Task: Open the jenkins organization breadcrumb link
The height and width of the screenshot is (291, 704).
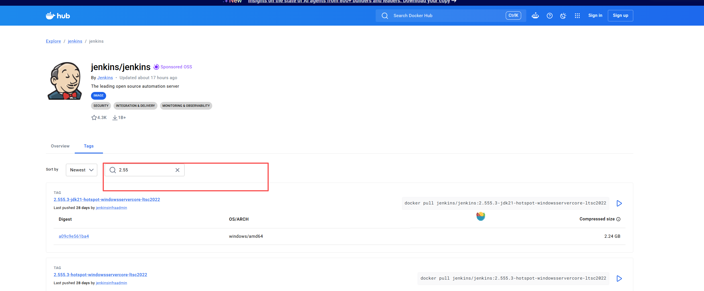Action: 75,41
